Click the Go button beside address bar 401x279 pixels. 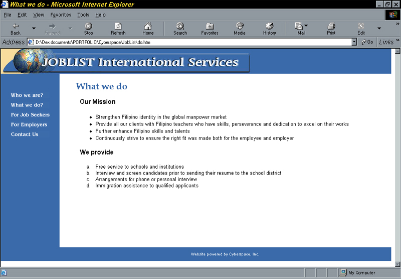point(367,42)
